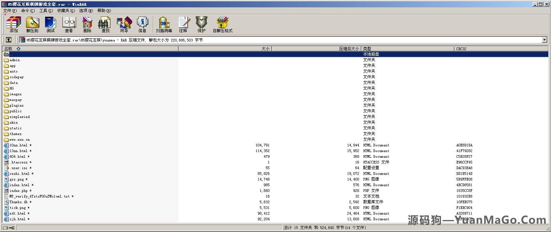Select the index.php file
551x232 pixels.
(19, 191)
